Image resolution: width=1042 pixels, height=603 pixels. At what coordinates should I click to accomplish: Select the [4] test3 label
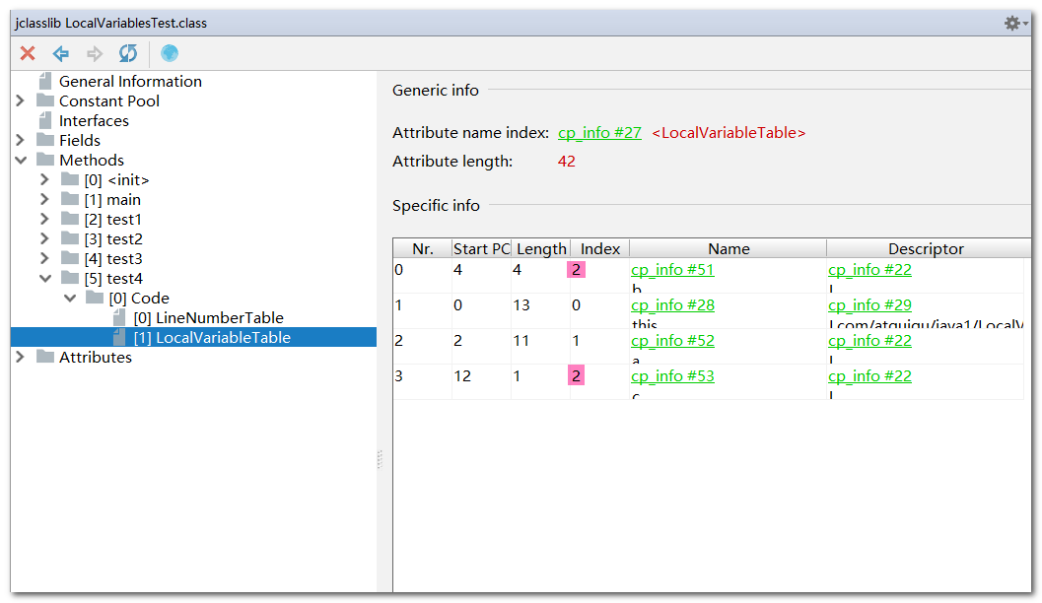[x=113, y=259]
